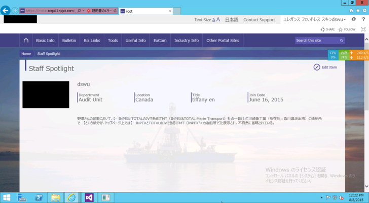This screenshot has height=203, width=369.
Task: Go back with the browser back arrow
Action: (6, 10)
